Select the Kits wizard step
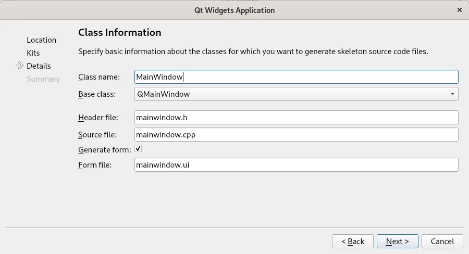The image size is (469, 254). click(33, 53)
